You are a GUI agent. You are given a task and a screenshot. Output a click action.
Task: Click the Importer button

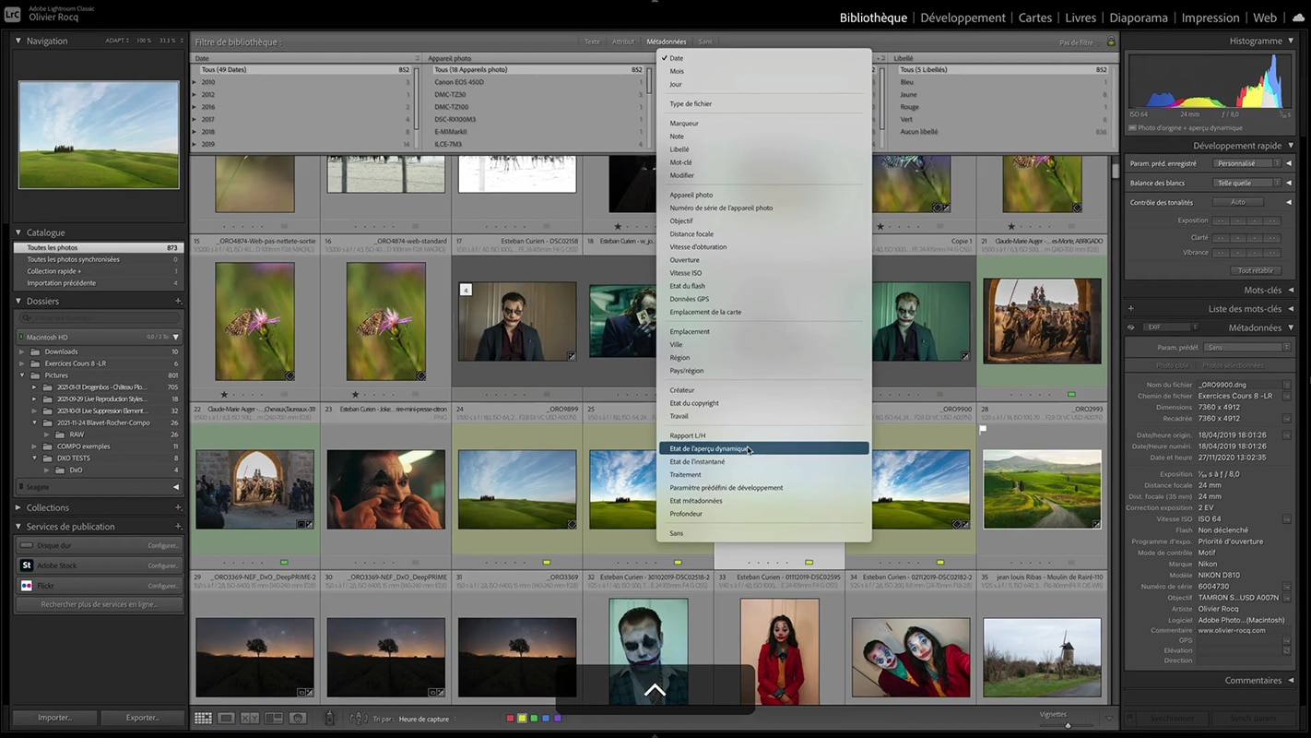click(54, 718)
